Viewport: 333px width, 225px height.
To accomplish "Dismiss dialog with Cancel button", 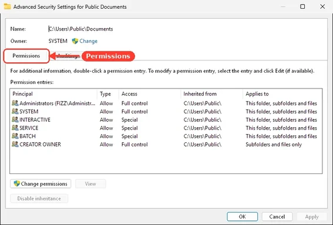I will tap(277, 217).
